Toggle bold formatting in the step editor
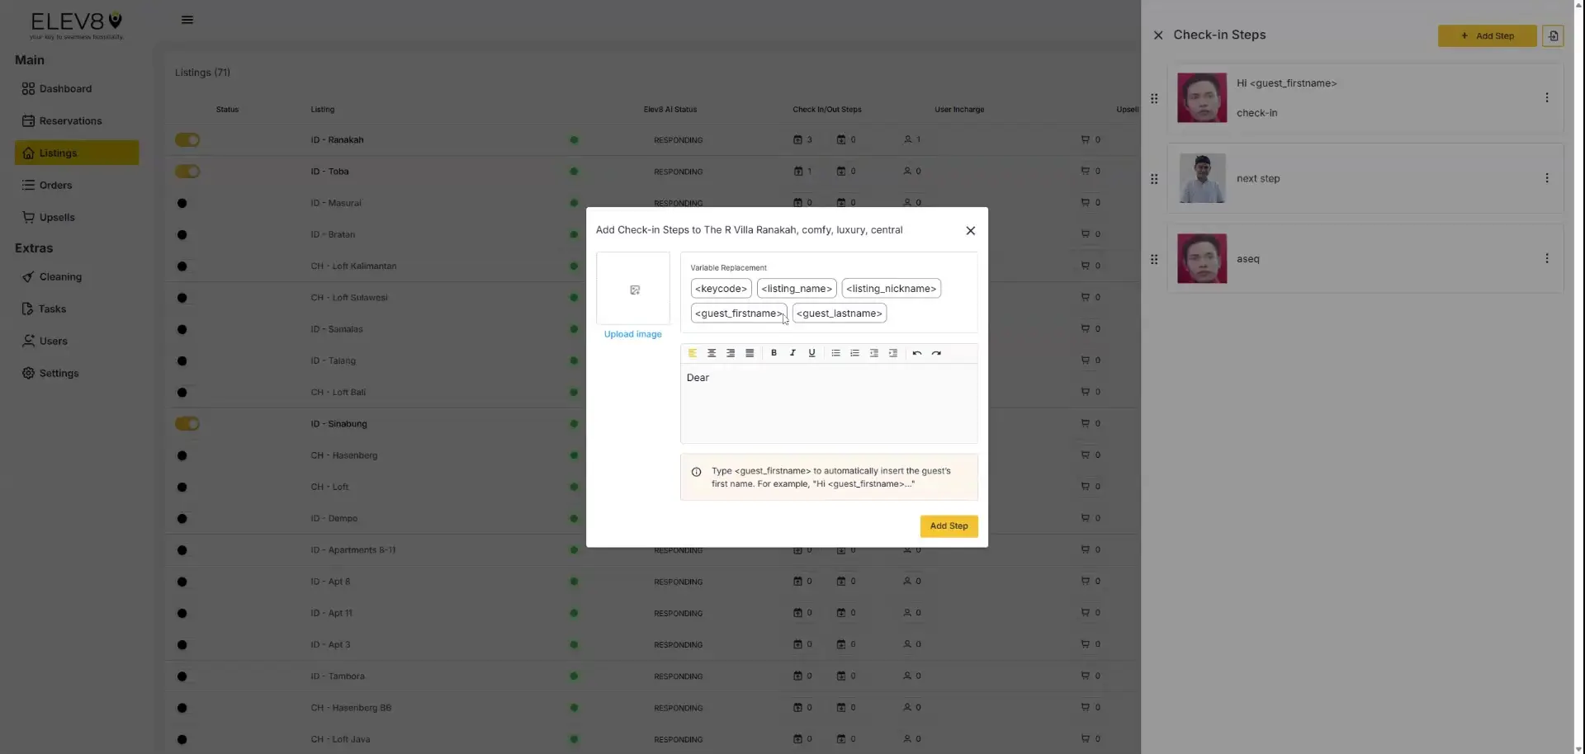Viewport: 1585px width, 754px height. pyautogui.click(x=774, y=353)
